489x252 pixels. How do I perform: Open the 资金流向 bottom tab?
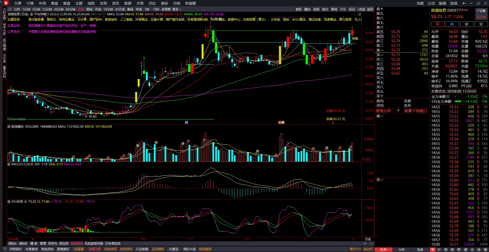pos(47,249)
